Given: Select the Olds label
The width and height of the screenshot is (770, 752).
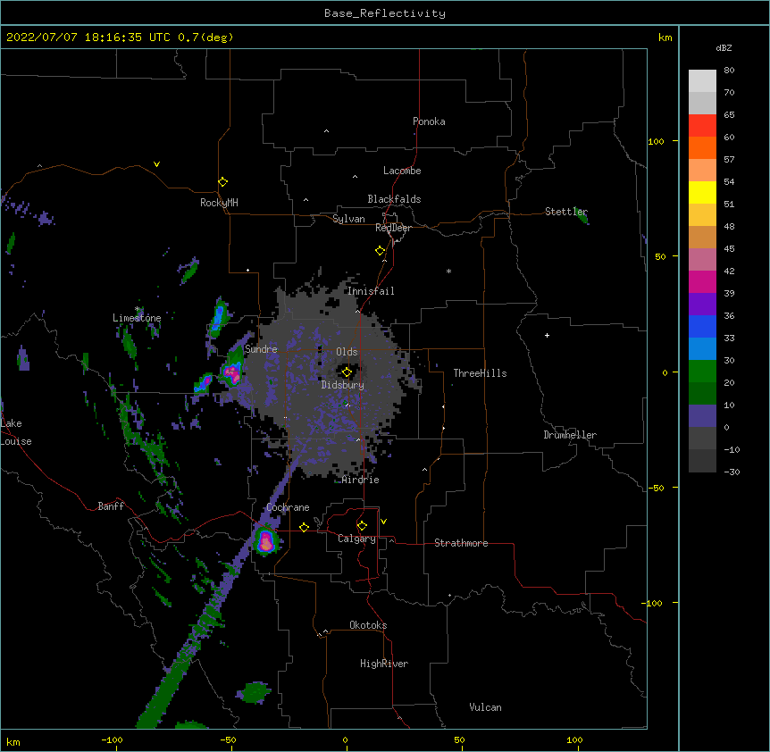Looking at the screenshot, I should [x=347, y=352].
